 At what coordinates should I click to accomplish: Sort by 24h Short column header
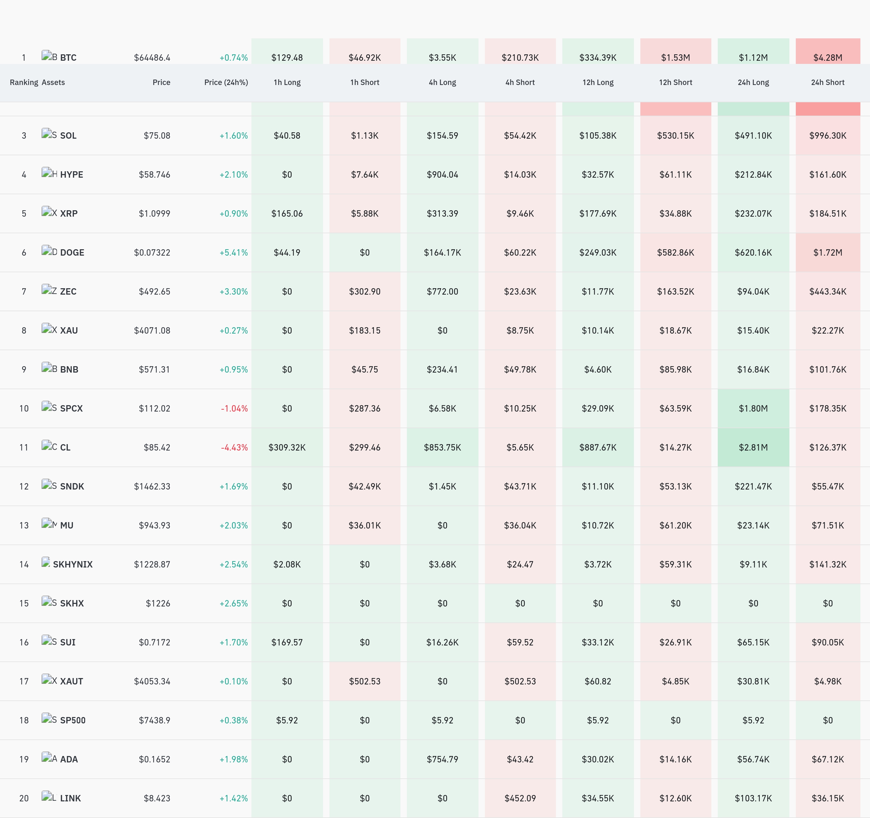[827, 82]
